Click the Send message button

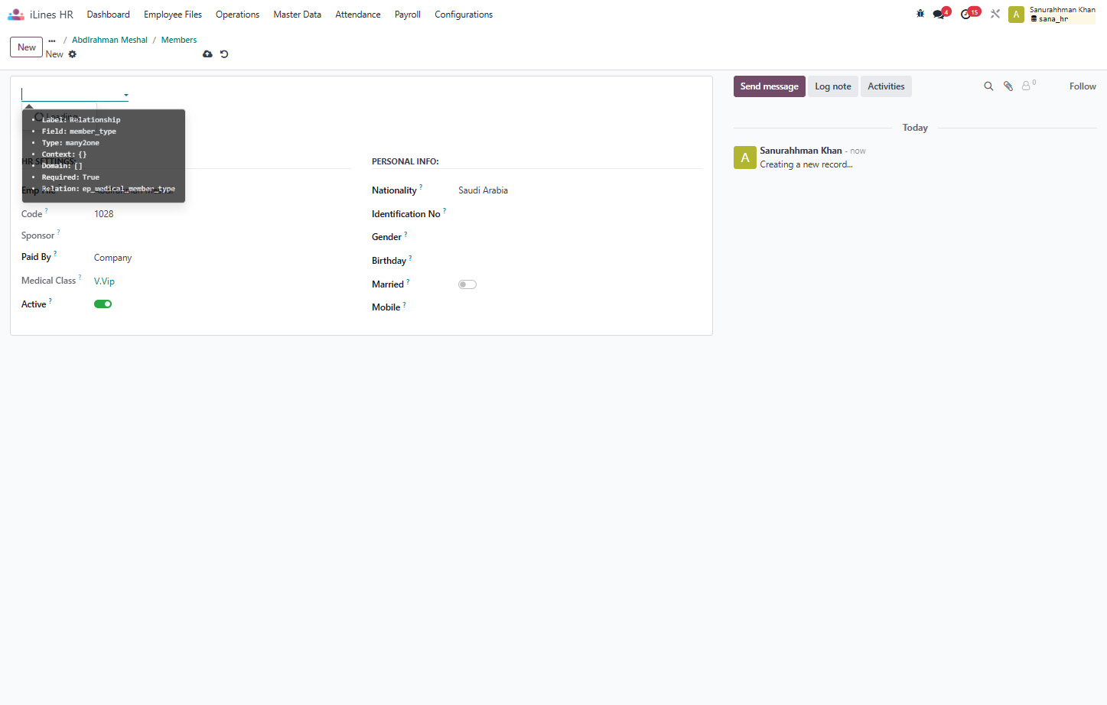click(x=769, y=86)
